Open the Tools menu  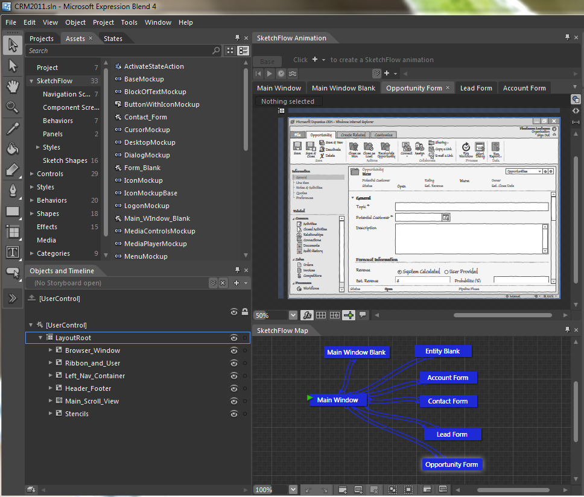pyautogui.click(x=129, y=22)
